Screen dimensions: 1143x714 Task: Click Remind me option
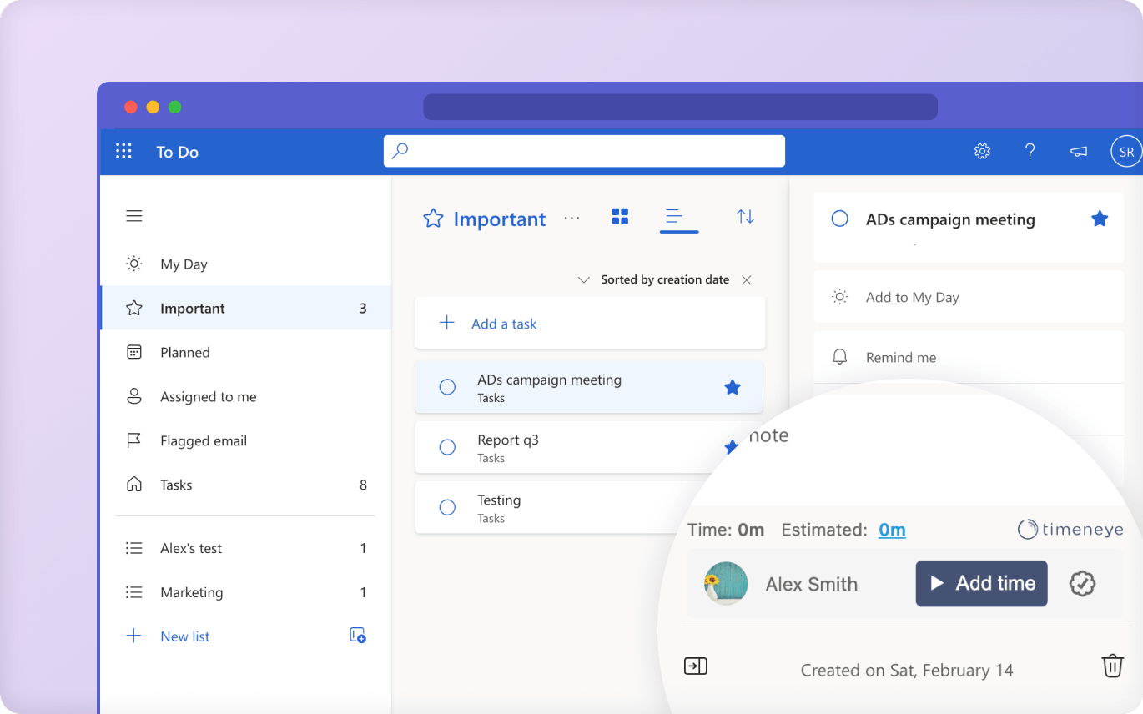tap(969, 358)
